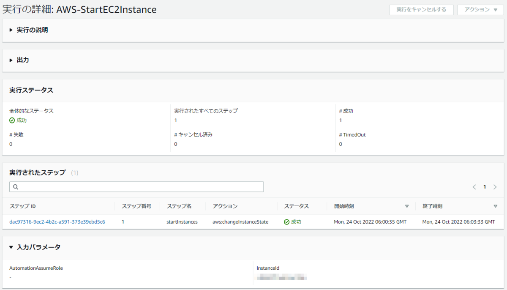Select start time Mon, 24 Oct 2022 06:00:35 GMT
Screen dimensions: 507x290
pos(370,222)
